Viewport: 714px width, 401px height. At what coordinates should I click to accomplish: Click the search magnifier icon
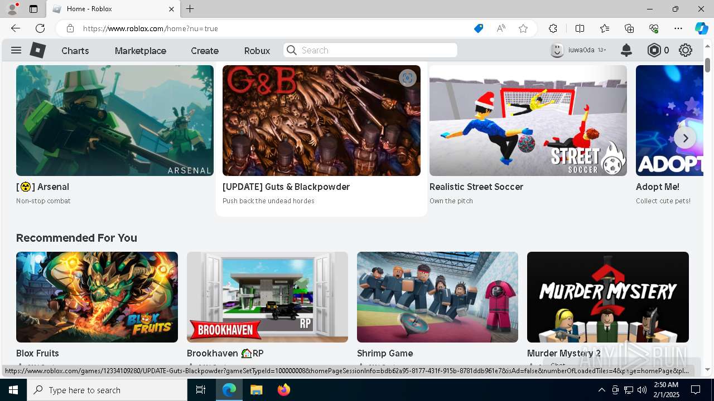click(x=292, y=50)
